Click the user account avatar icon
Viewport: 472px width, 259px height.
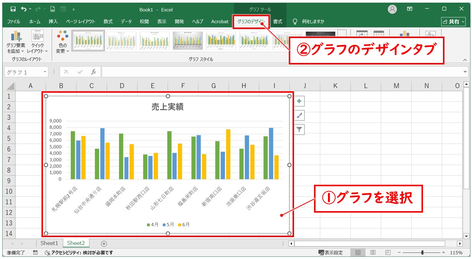[x=392, y=9]
